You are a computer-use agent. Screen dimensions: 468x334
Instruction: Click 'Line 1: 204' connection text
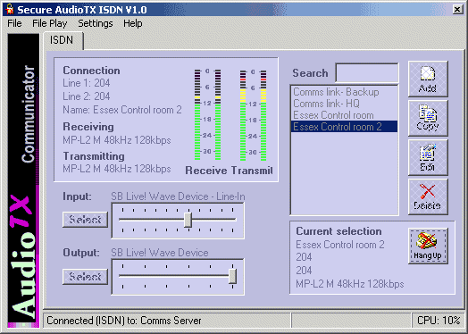(x=87, y=83)
